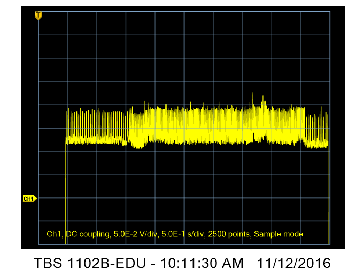This screenshot has height=277, width=356.
Task: Click the '5.0E-2 V/div' vertical scale text
Action: click(135, 234)
